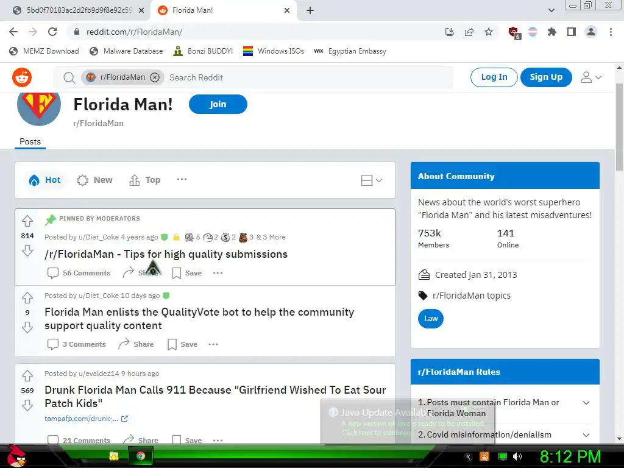624x468 pixels.
Task: Downvote the QualityVote bot post
Action: click(27, 327)
